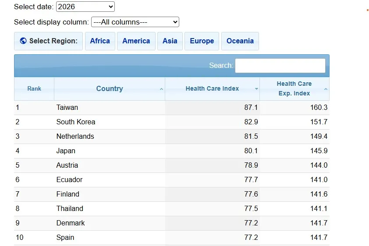369x246 pixels.
Task: Select the Europe region button
Action: tap(202, 41)
